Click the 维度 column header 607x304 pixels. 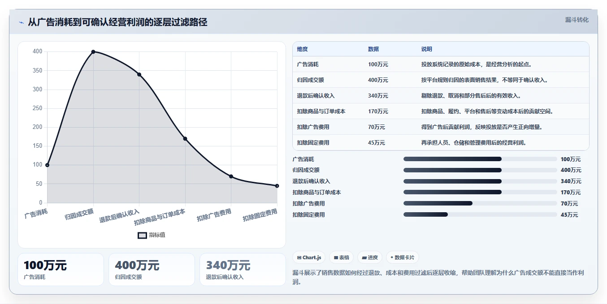[x=302, y=49]
